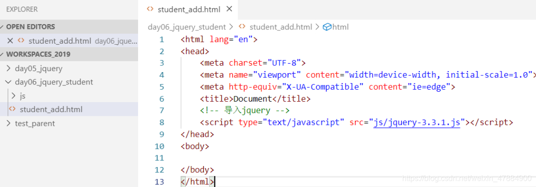Click the opening <body> tag
Screen dimensions: 536x187
coord(195,146)
